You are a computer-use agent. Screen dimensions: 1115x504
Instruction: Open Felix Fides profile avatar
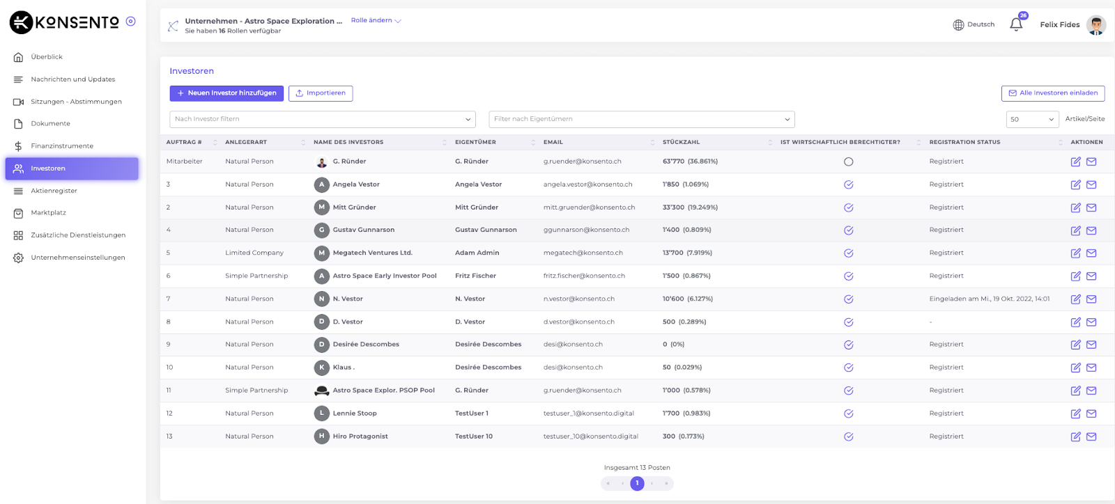tap(1095, 25)
